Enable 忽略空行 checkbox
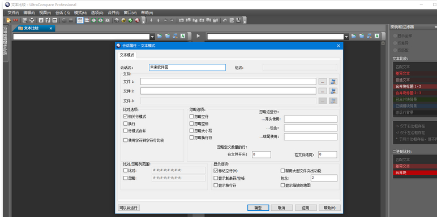 (x=191, y=117)
